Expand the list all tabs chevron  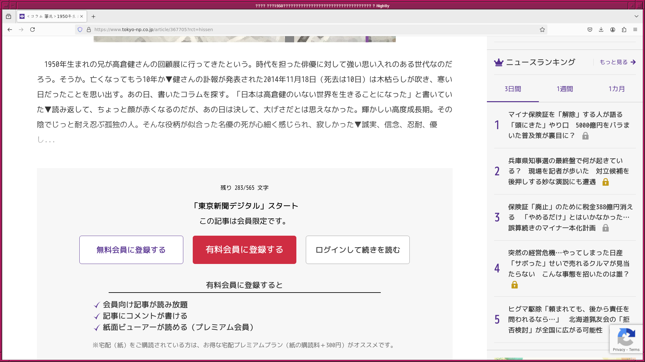point(636,16)
